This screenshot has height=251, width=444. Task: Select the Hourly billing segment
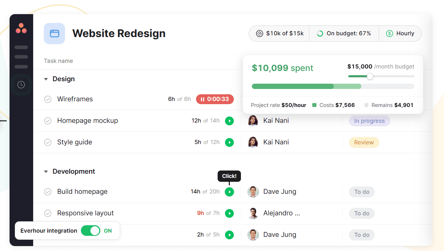400,34
